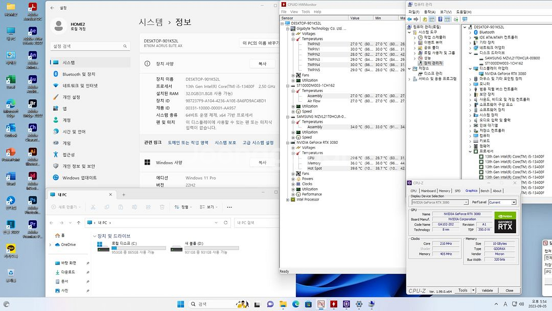Viewport: 552px width, 311px height.
Task: Collapse the 시스템 도구 node in Computer Management
Action: [409, 32]
